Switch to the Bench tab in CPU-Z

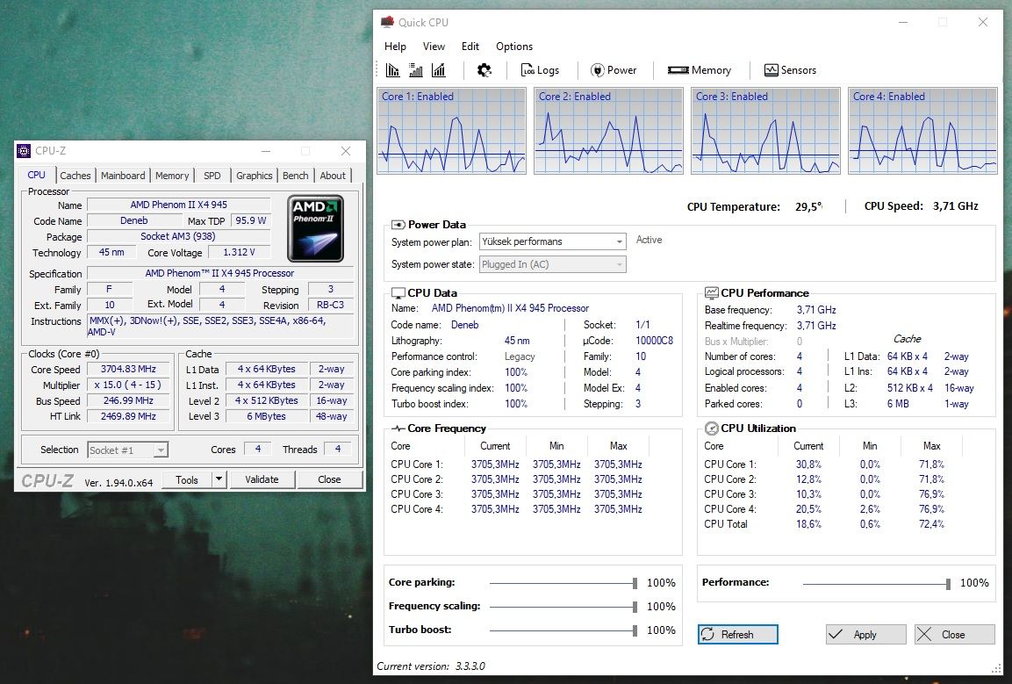296,175
